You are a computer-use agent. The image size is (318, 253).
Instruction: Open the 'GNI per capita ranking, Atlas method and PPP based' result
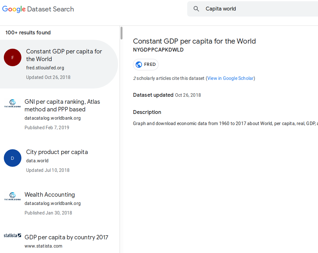click(x=62, y=105)
